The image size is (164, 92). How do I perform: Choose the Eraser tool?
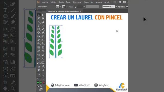coord(43,32)
